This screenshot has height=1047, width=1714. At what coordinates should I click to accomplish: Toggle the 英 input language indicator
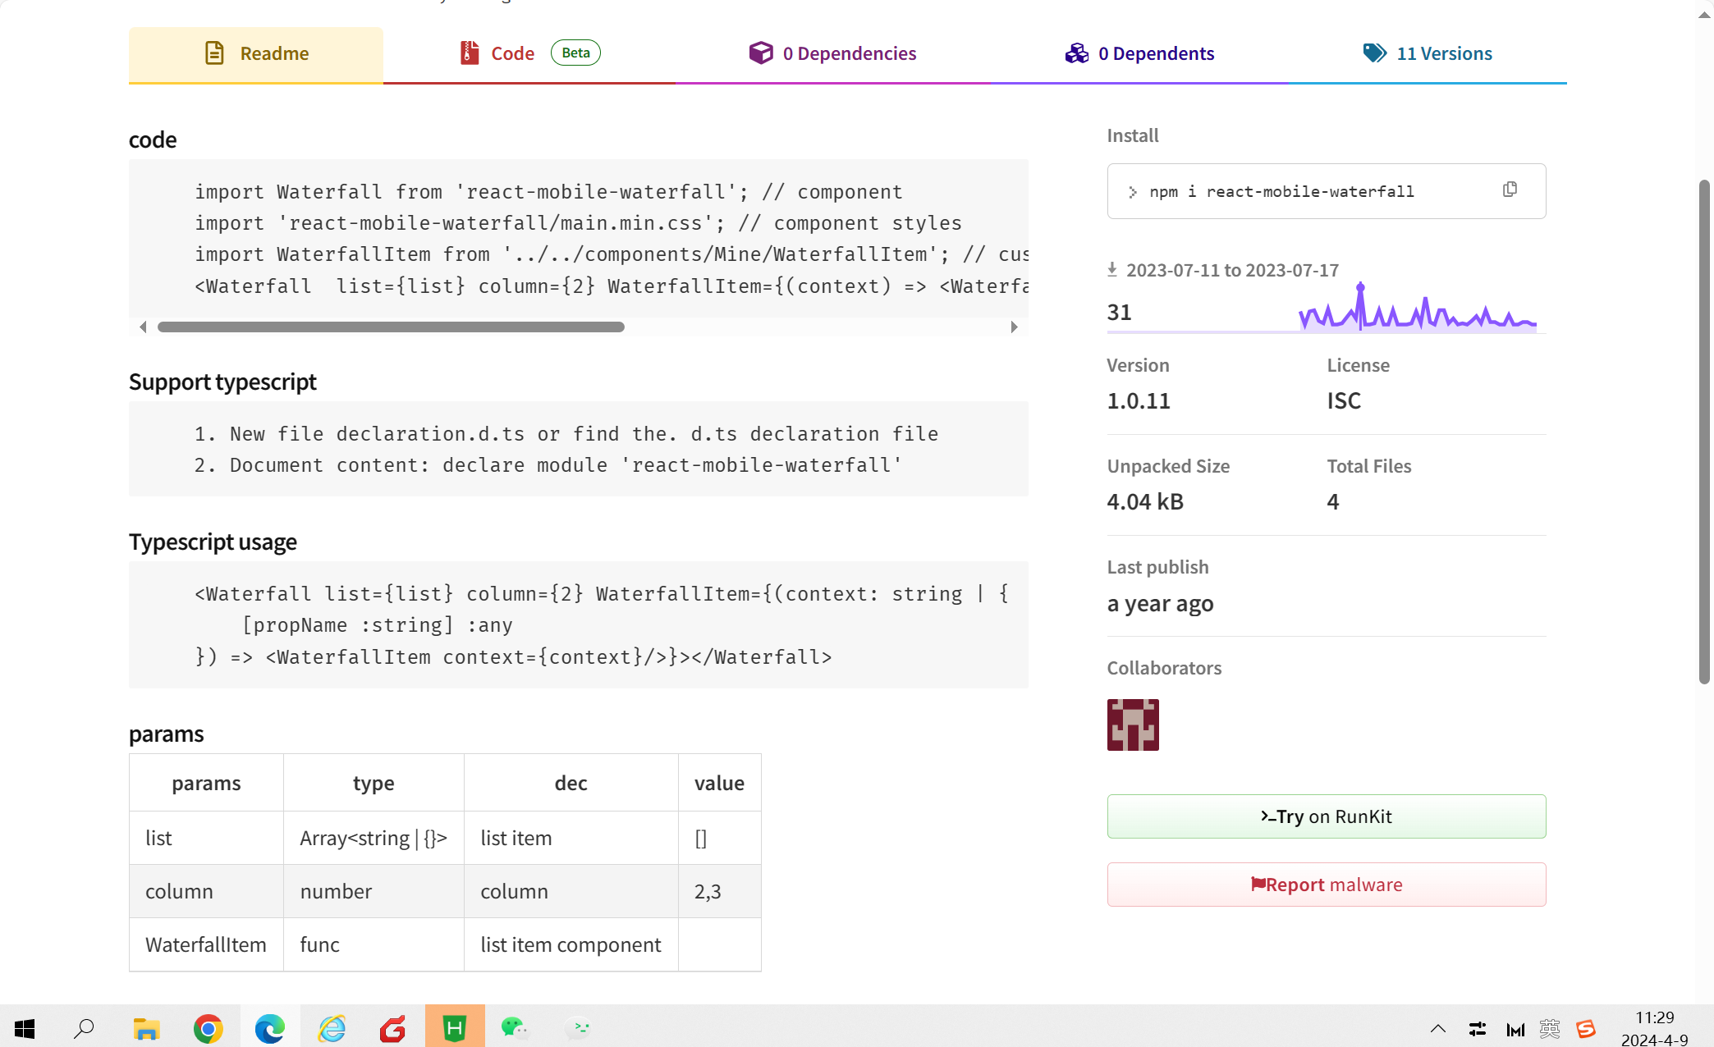1550,1028
